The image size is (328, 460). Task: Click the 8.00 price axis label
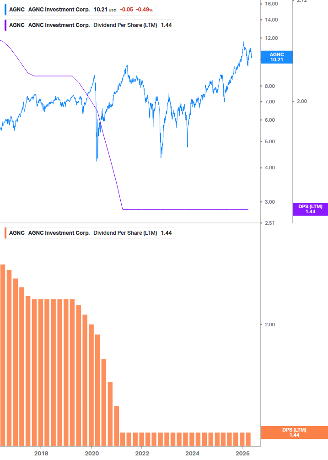[269, 86]
